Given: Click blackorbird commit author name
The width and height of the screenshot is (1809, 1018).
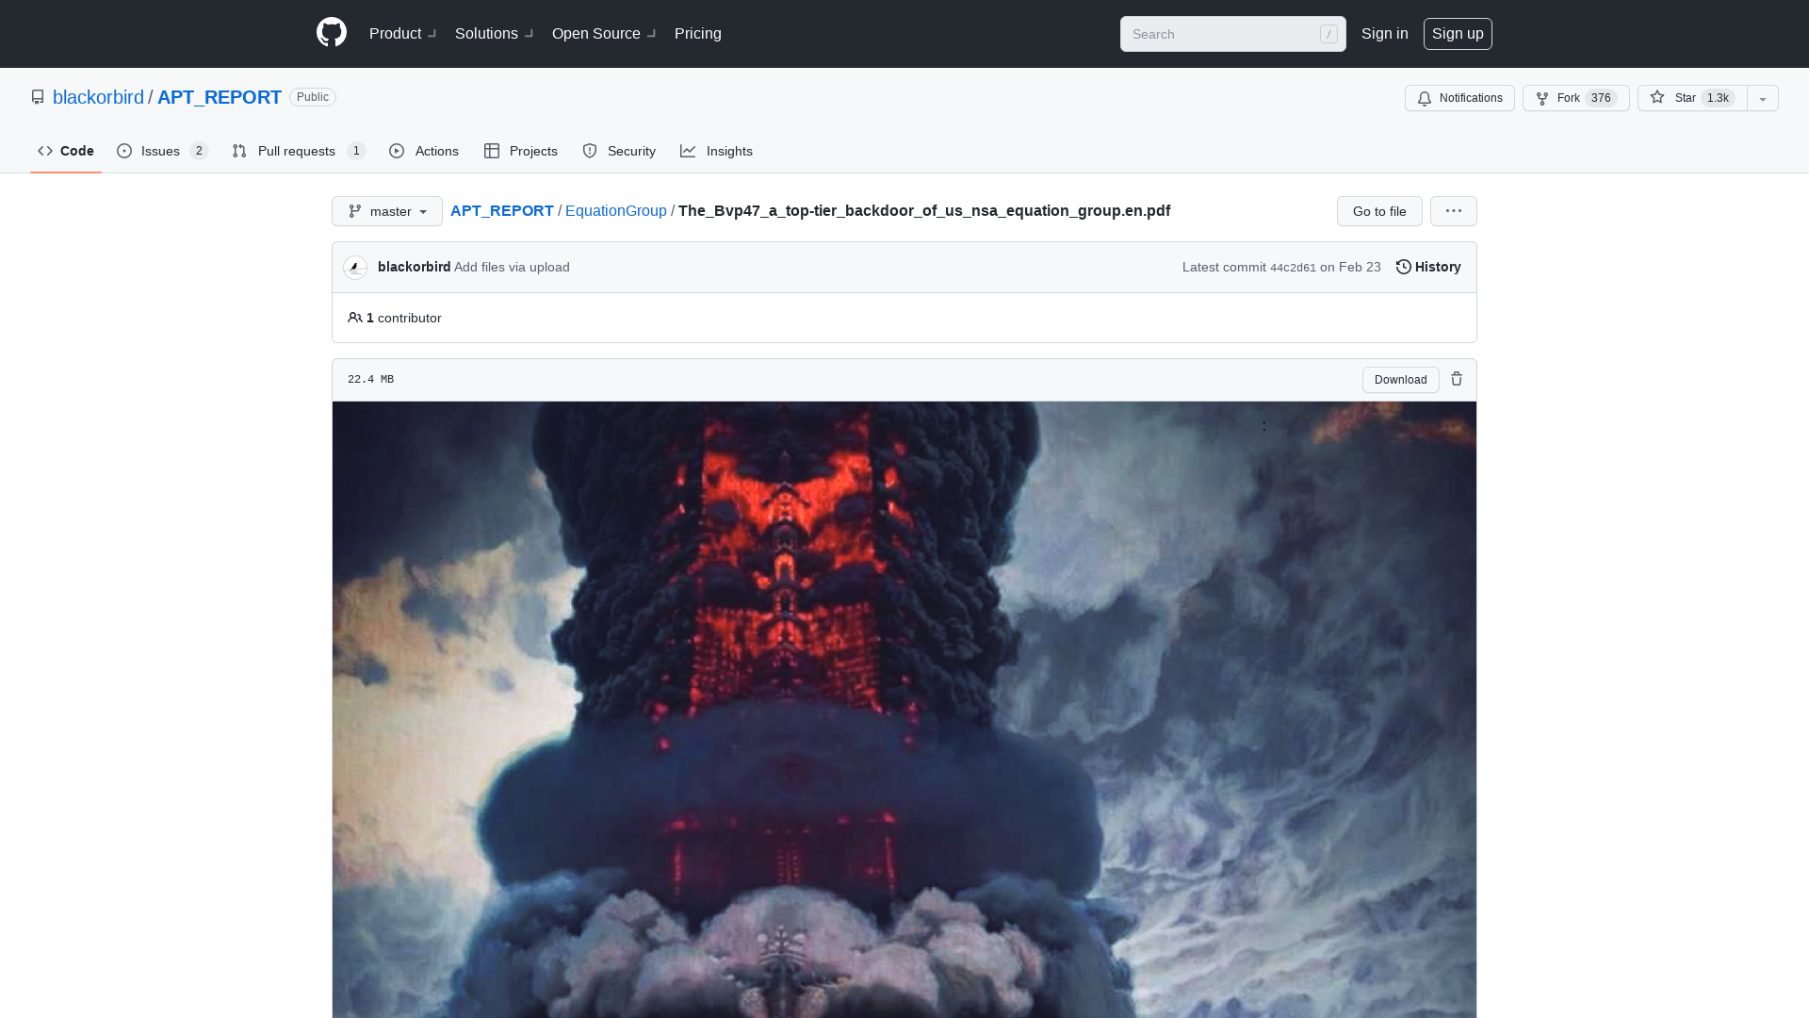Looking at the screenshot, I should [414, 267].
